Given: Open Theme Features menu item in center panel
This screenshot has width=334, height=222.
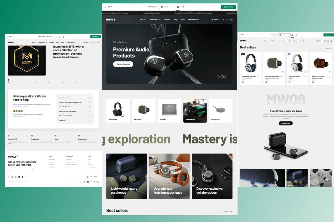Looking at the screenshot, I should click(194, 19).
